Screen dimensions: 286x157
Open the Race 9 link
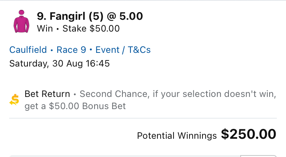point(71,50)
